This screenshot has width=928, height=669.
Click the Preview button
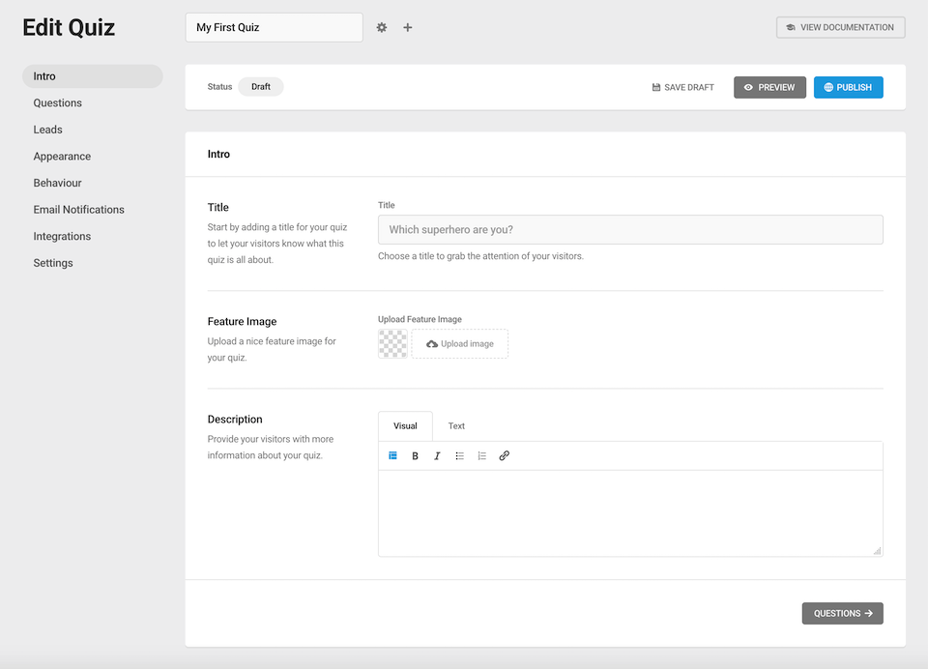[x=769, y=88]
